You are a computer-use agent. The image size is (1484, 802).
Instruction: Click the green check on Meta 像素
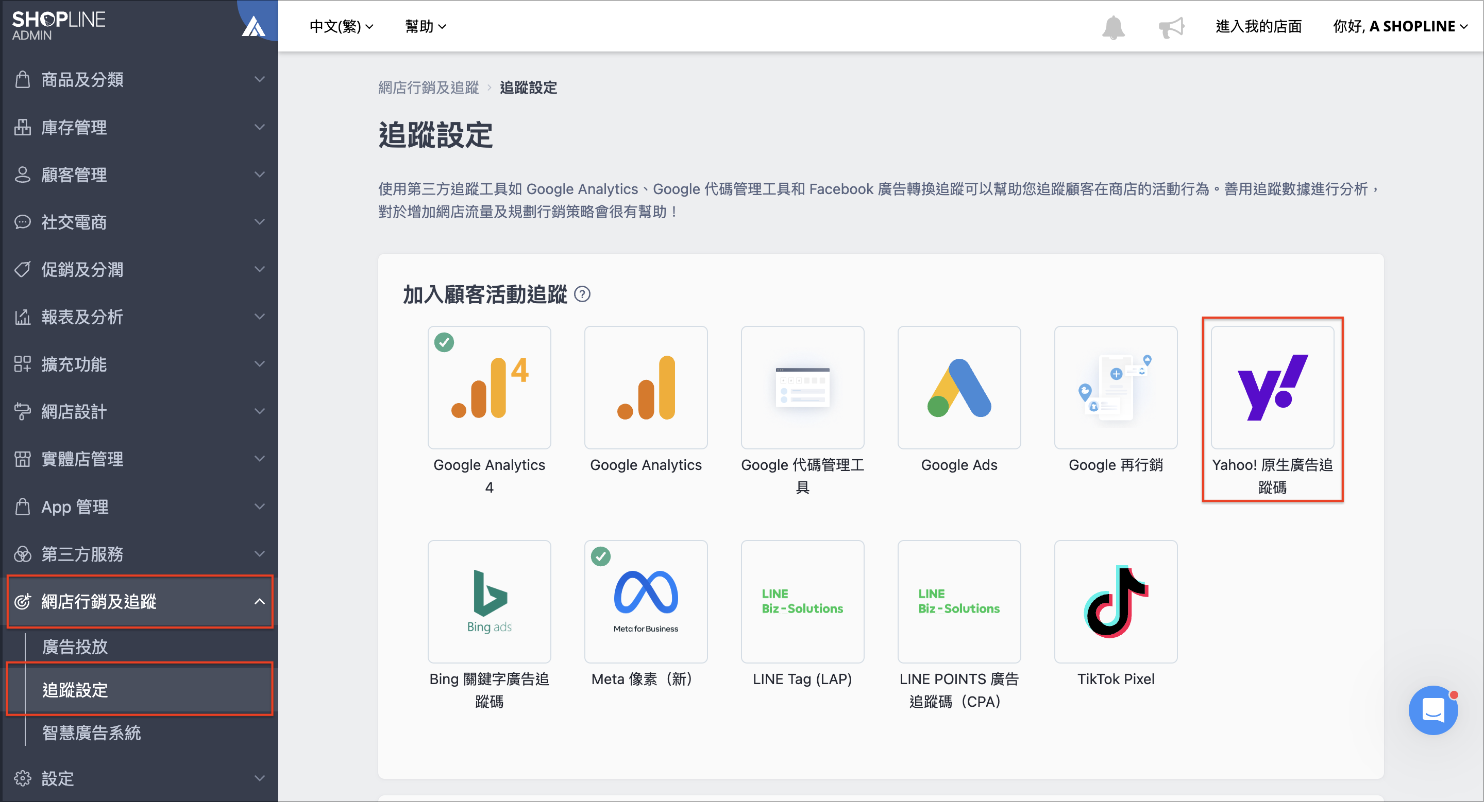tap(601, 556)
